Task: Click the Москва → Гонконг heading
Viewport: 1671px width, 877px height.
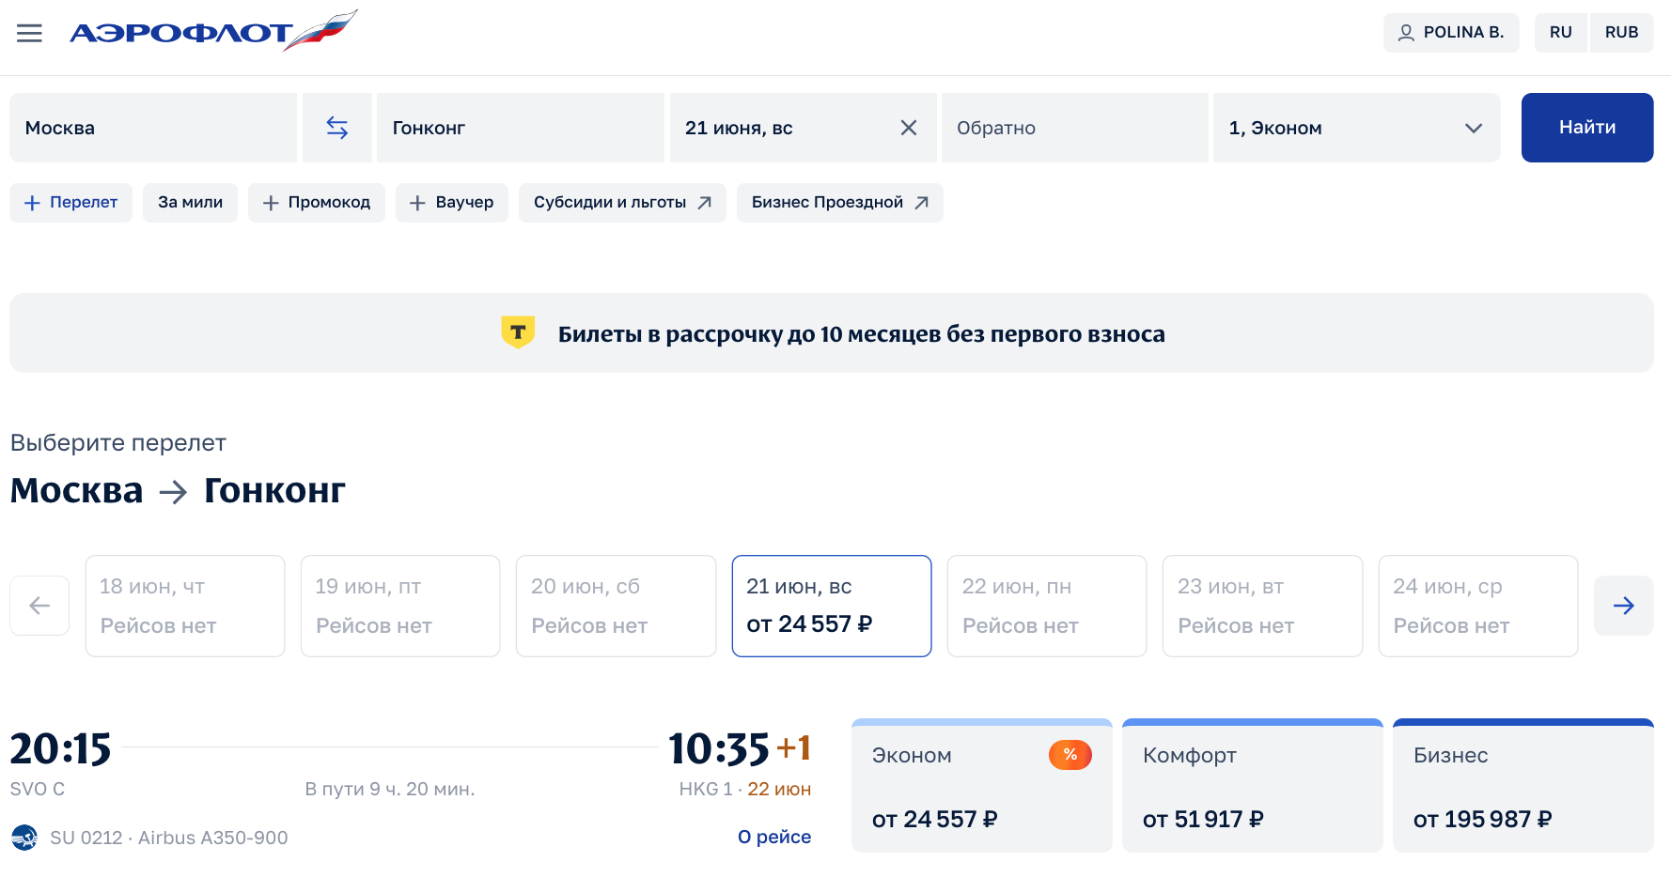Action: coord(178,491)
